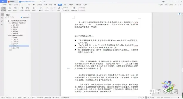Image resolution: width=183 pixels, height=99 pixels.
Task: Click the help question mark icon
Action: coord(176,5)
